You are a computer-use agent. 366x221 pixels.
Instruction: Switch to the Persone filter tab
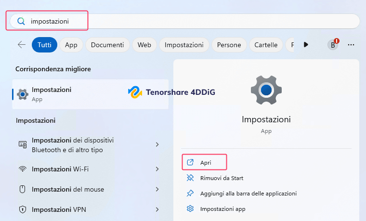coord(229,45)
